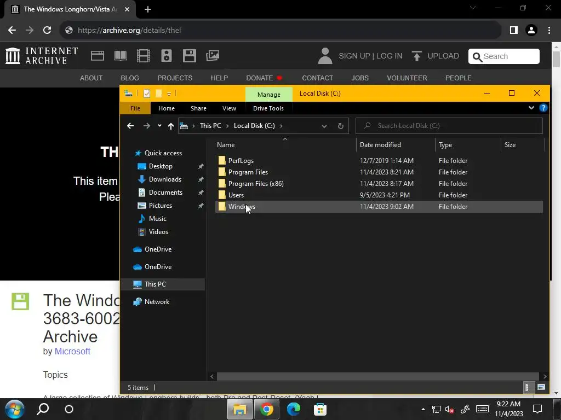
Task: Open File Explorer help icon
Action: pos(543,108)
